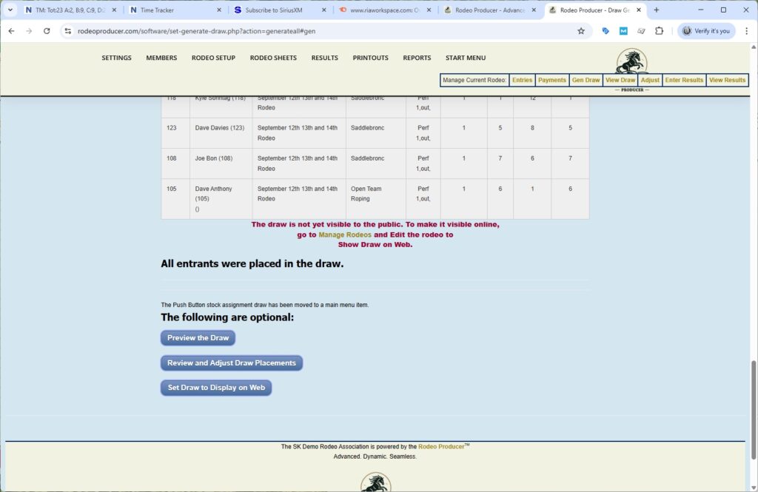Open the Adjust tool from the quick menu
758x492 pixels.
[649, 80]
